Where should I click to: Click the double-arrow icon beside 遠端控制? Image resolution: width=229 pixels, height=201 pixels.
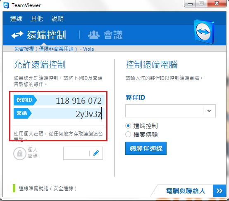click(17, 35)
